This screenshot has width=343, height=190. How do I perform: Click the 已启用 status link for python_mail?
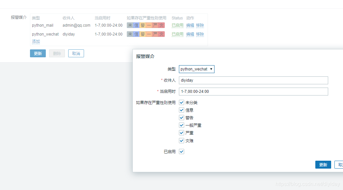coord(177,25)
